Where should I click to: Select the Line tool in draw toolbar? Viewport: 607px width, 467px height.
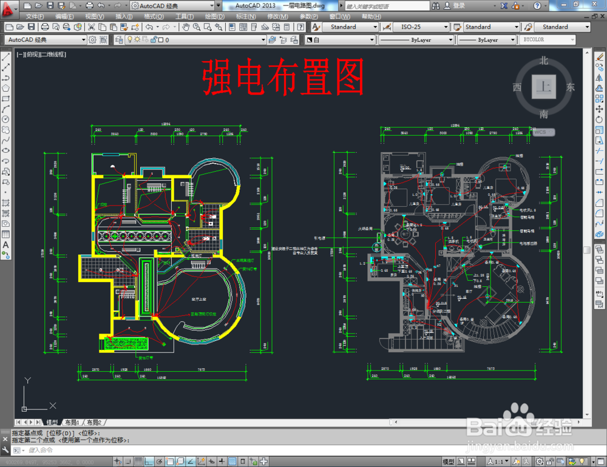(x=5, y=57)
